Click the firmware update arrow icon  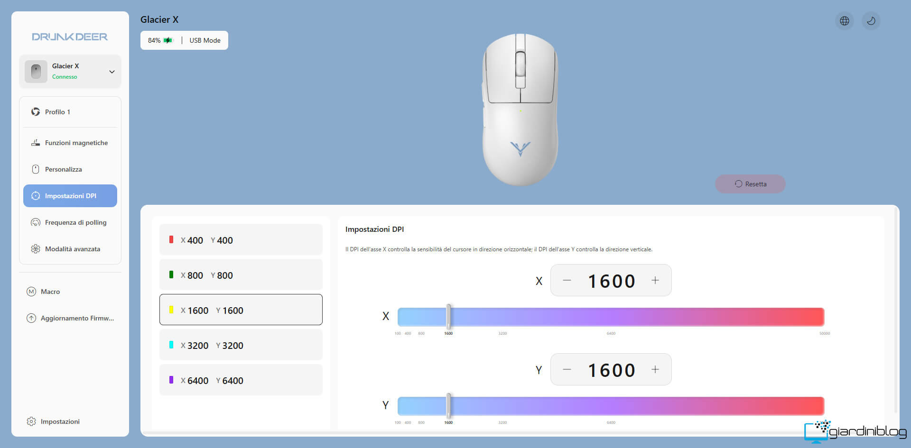point(31,318)
